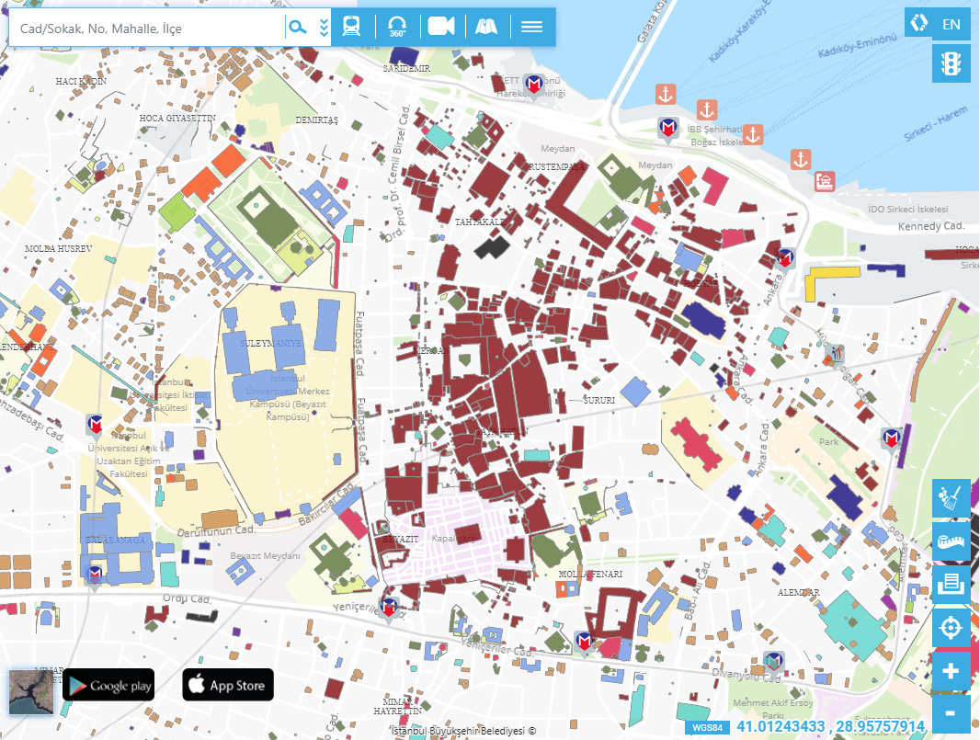Screen dimensions: 980x740
Task: Toggle the traffic light layer
Action: 951,63
